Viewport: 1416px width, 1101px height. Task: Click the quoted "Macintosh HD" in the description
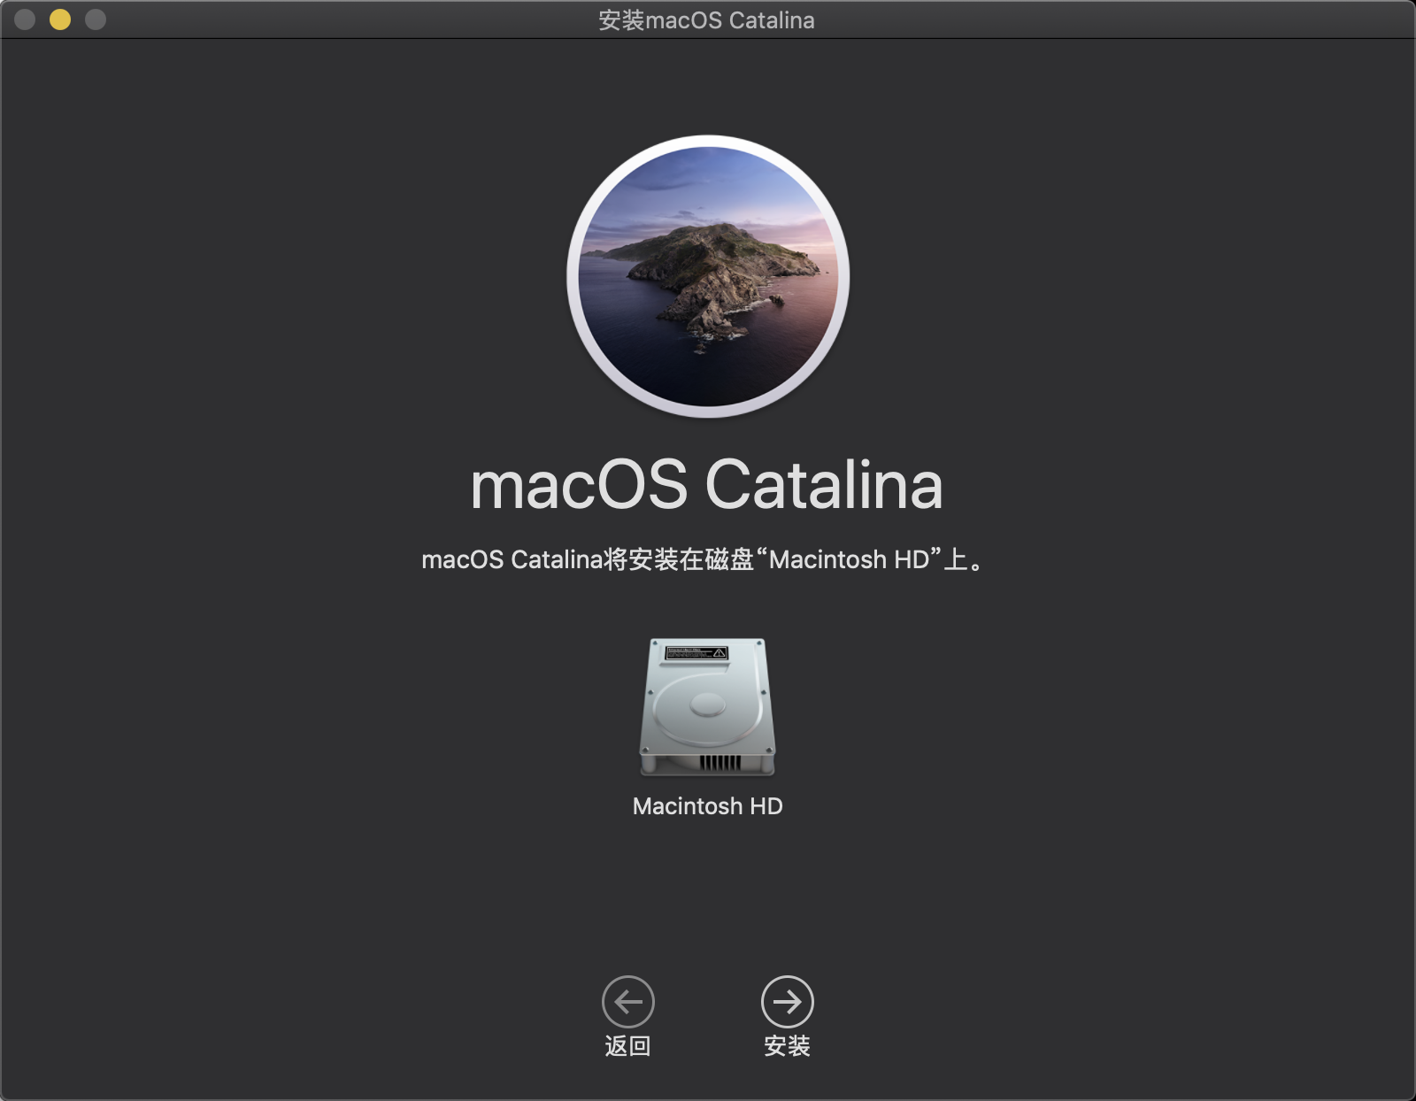tap(849, 559)
